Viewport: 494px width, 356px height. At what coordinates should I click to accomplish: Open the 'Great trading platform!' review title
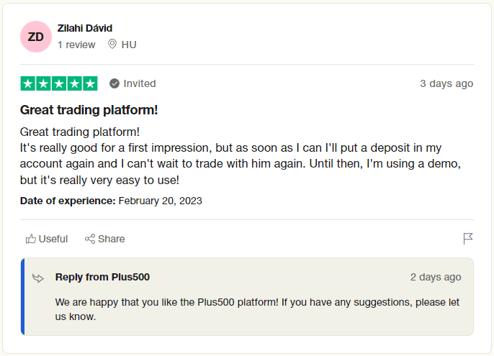89,110
